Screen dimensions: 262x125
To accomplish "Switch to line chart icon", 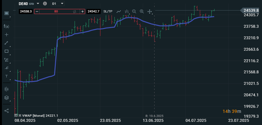I will (119, 11).
